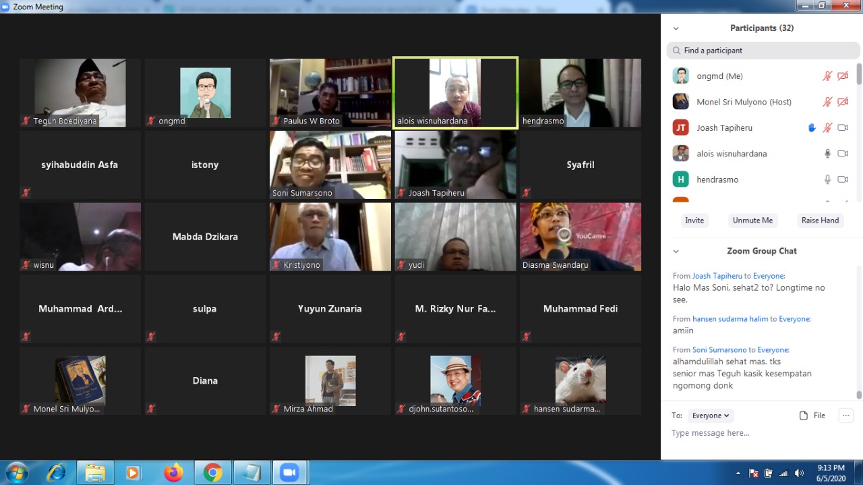
Task: Click Monel Sri Mulyono's muted mic icon
Action: point(827,102)
